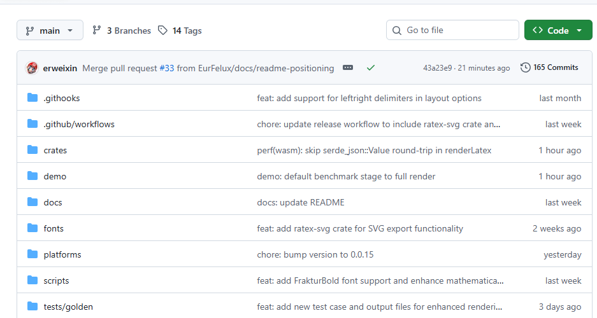Open the .github/workflows folder

coord(79,124)
